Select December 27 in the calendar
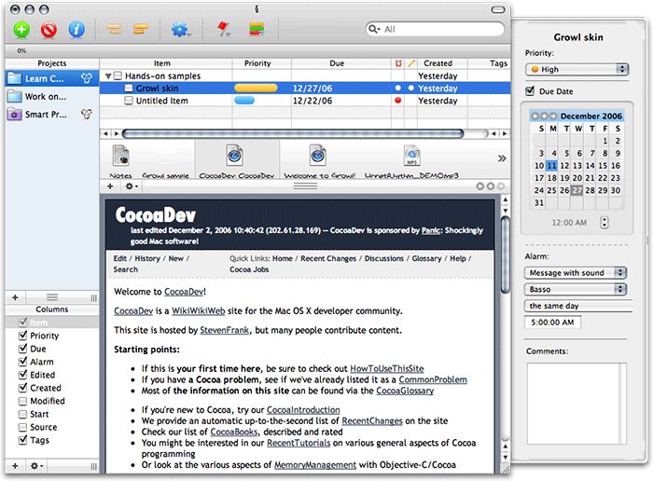 (577, 190)
